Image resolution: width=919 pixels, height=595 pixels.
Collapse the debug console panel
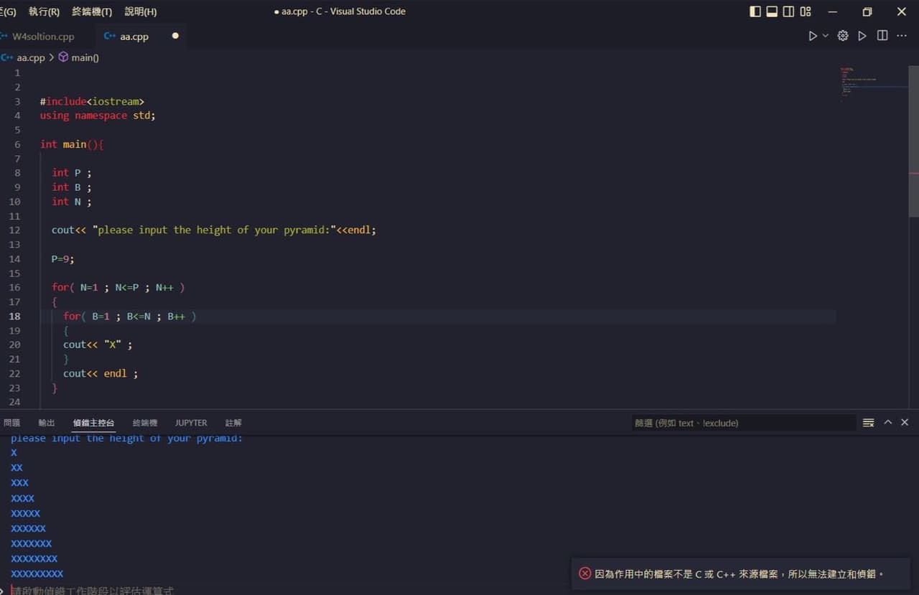tap(904, 422)
